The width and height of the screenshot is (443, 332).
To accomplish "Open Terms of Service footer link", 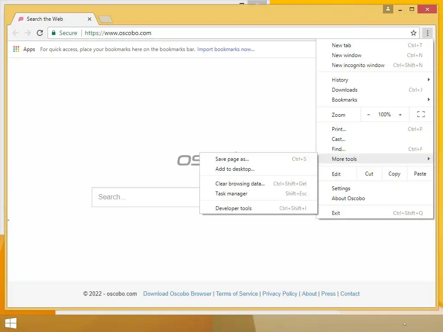I will click(x=237, y=294).
